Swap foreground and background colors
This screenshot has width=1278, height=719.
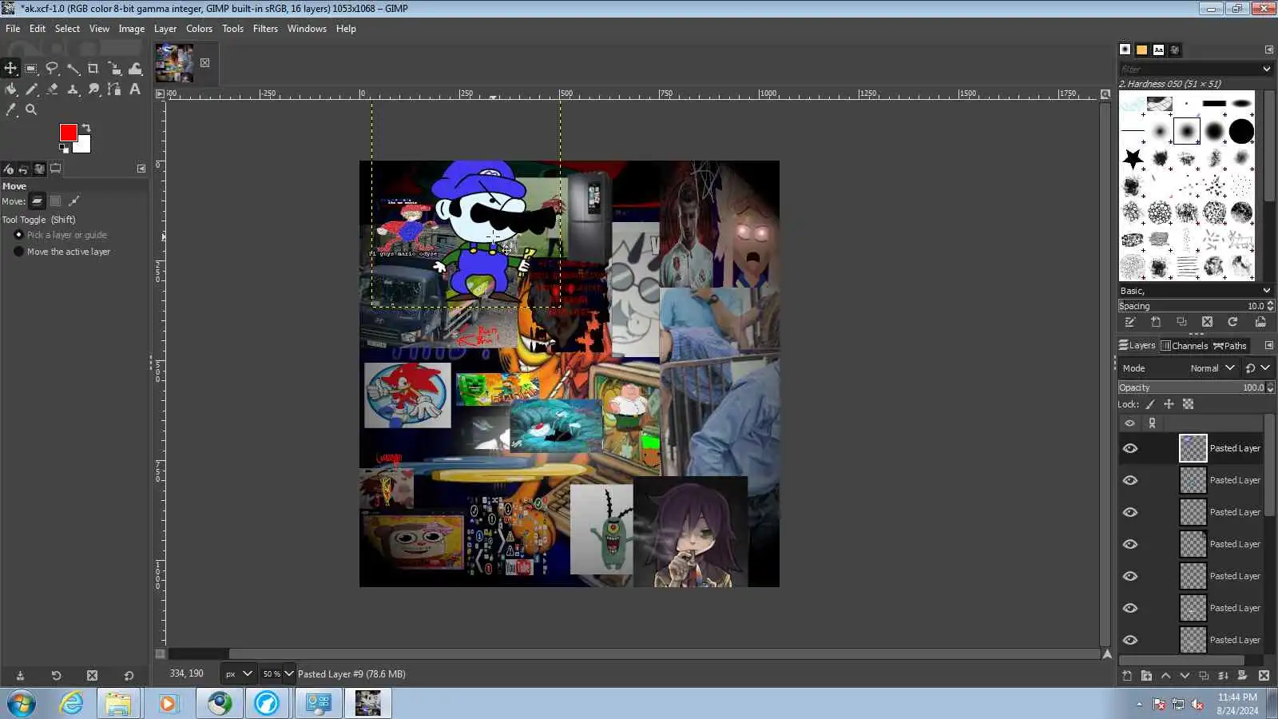click(x=86, y=128)
